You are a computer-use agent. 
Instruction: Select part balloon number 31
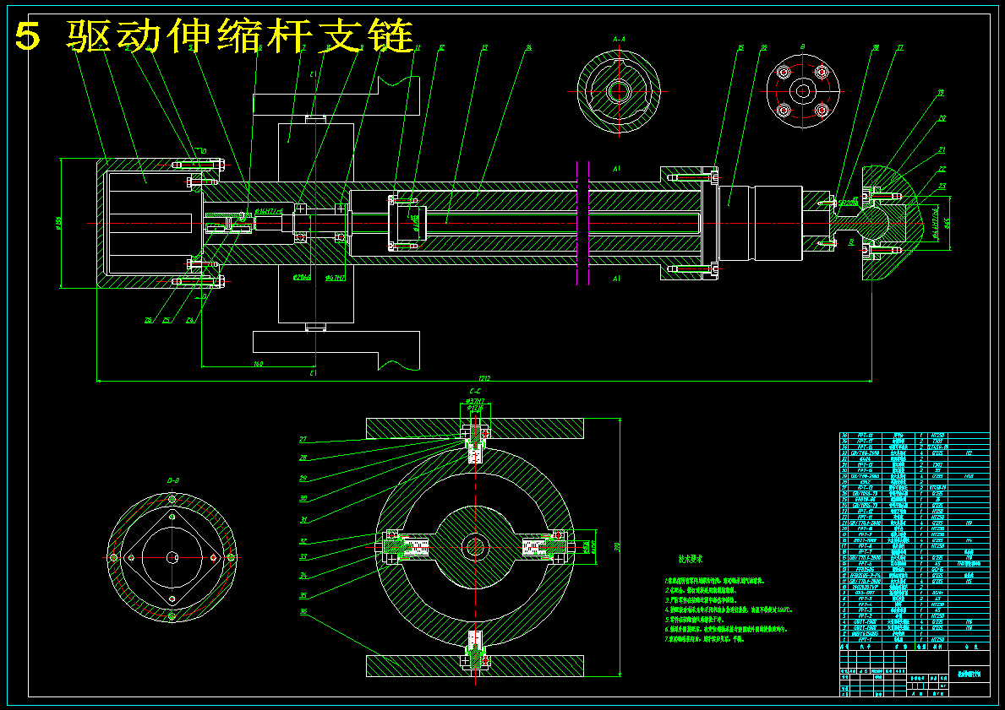tap(303, 520)
